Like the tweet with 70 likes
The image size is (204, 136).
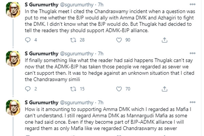[x=119, y=89]
